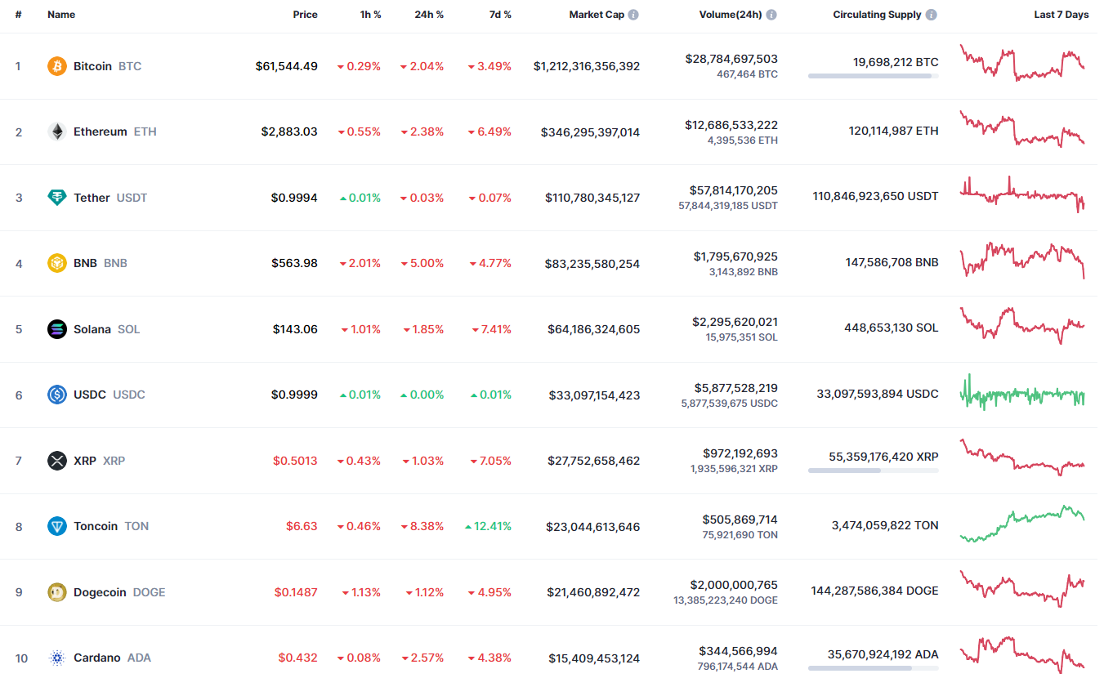Viewport: 1104px width, 687px height.
Task: Click the Bitcoin coin logo icon
Action: click(x=57, y=66)
